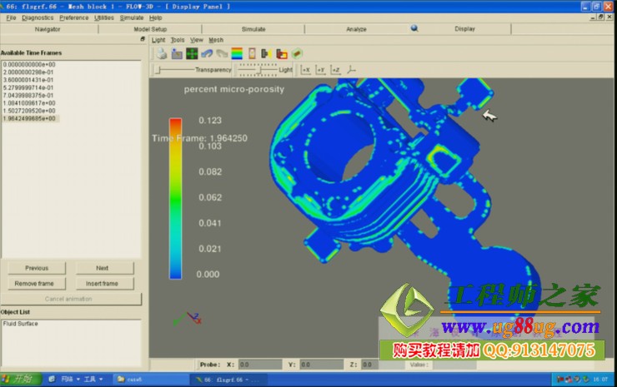Click the blue undo arrow icon
The width and height of the screenshot is (617, 387).
[x=207, y=53]
